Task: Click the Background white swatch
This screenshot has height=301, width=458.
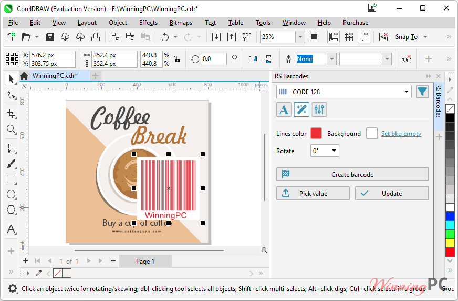Action: point(371,133)
